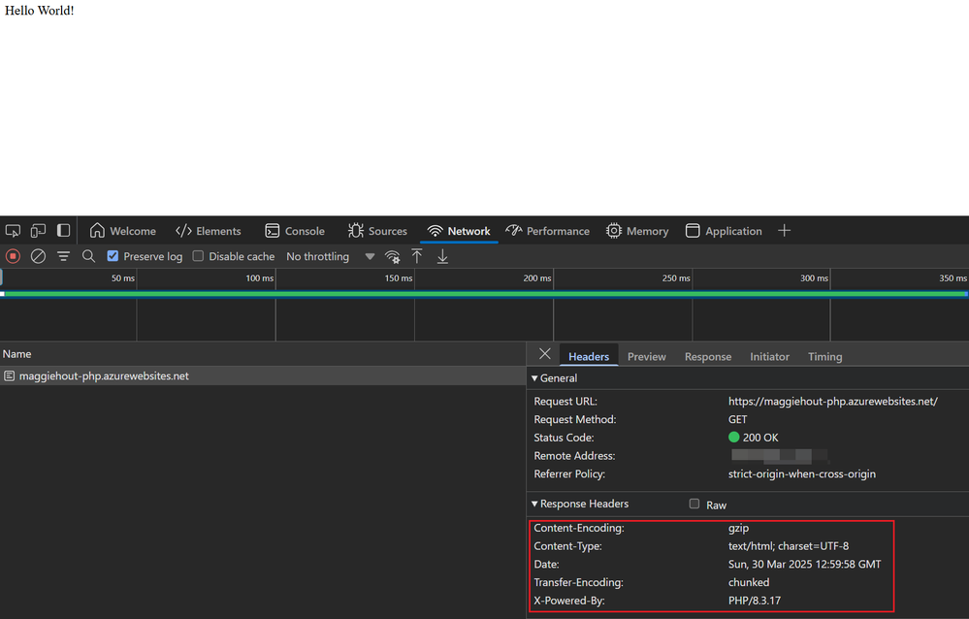This screenshot has width=969, height=619.
Task: Click the record network log button
Action: pyautogui.click(x=13, y=256)
